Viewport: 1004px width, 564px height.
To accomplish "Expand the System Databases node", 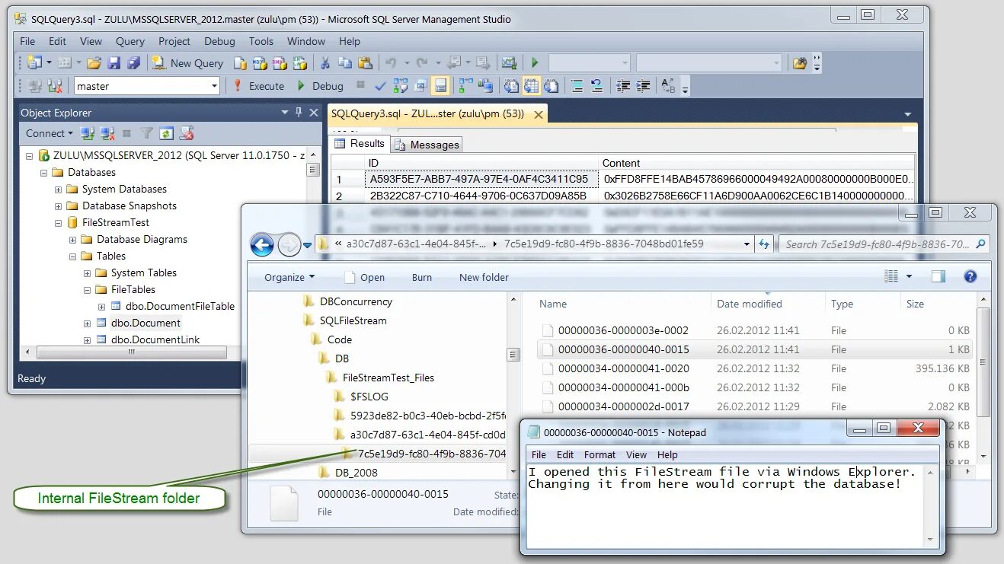I will [x=58, y=190].
